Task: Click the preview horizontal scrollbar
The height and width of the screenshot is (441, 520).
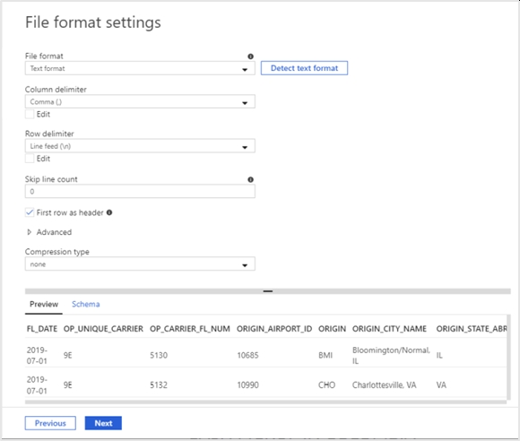Action: coord(265,402)
